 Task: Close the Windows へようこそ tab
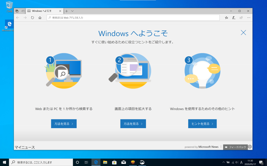coord(60,11)
